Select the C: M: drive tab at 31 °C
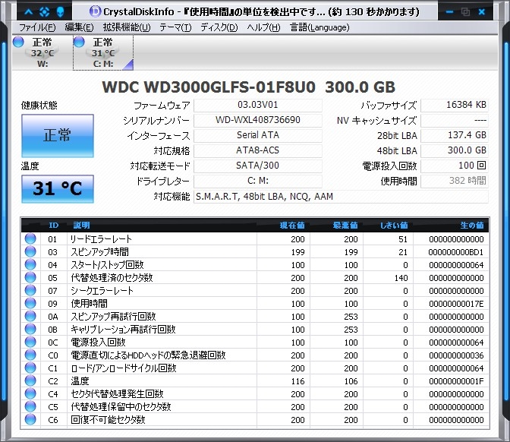Image resolution: width=510 pixels, height=442 pixels. pyautogui.click(x=103, y=52)
